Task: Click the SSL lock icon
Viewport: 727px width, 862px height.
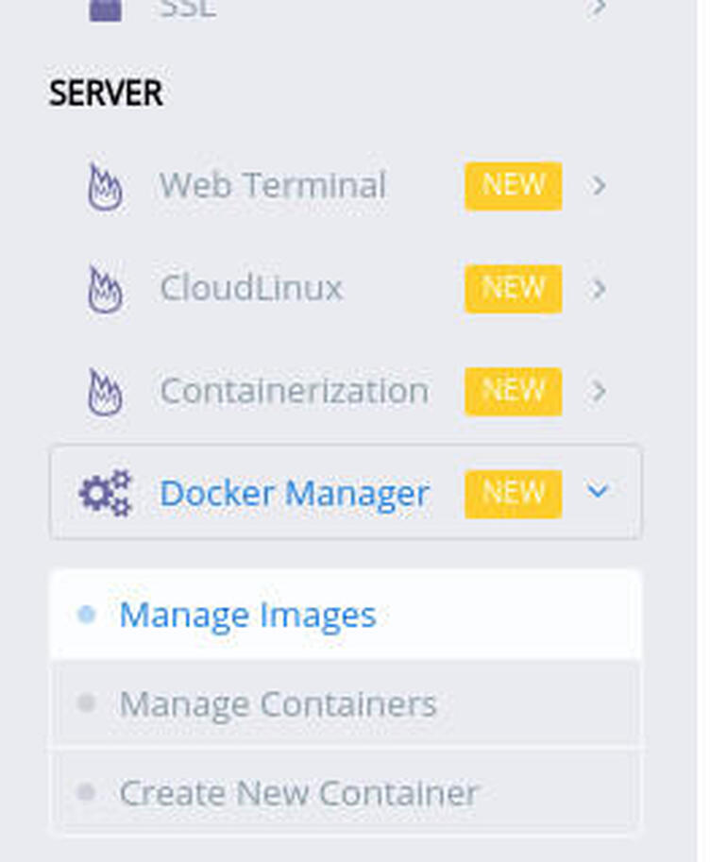Action: click(x=106, y=9)
